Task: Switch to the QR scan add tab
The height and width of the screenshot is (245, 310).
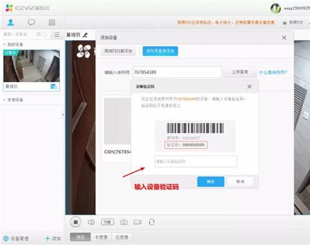Action: 118,51
